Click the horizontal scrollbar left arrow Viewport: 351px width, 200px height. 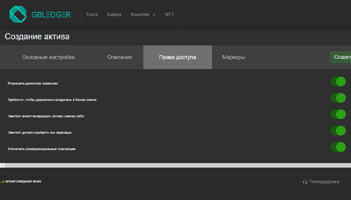tap(3, 165)
